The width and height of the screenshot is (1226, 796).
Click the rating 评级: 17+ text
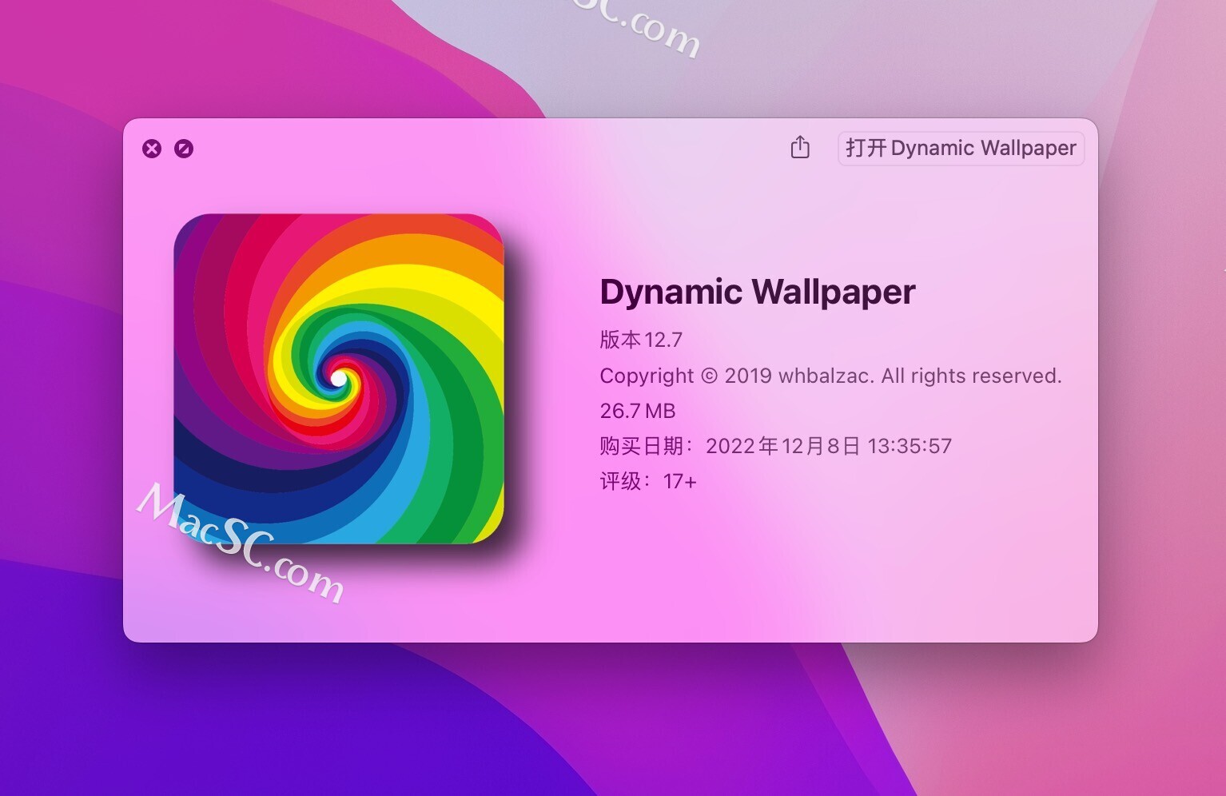coord(648,481)
